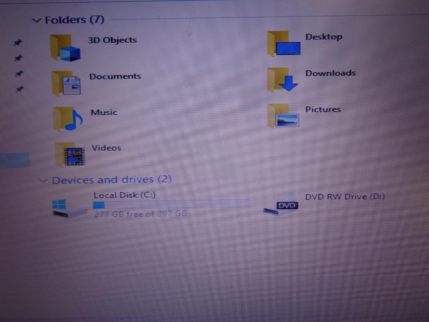Click the 'Downloads' label
The height and width of the screenshot is (322, 429).
click(x=330, y=73)
